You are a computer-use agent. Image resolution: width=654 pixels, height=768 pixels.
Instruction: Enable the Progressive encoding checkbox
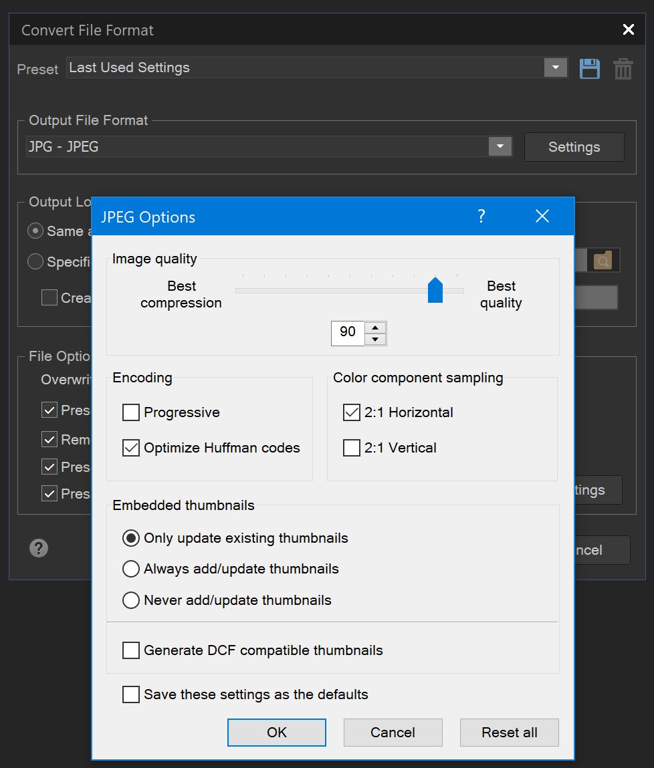pyautogui.click(x=131, y=412)
